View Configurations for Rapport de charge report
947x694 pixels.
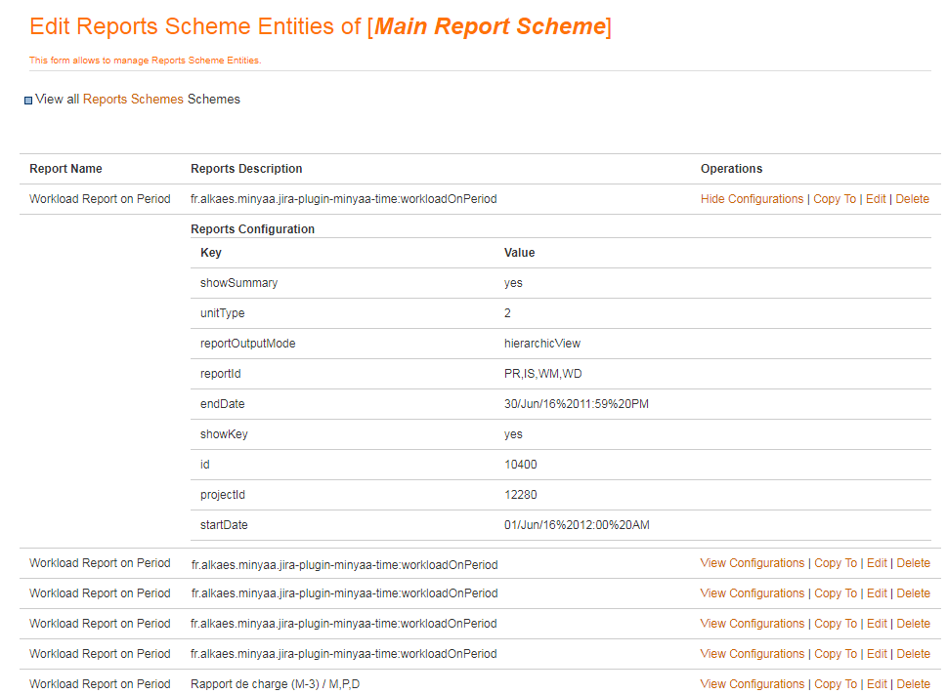[752, 684]
